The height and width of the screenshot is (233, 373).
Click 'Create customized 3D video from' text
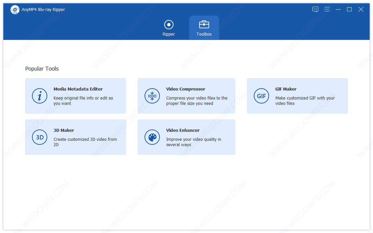click(85, 142)
